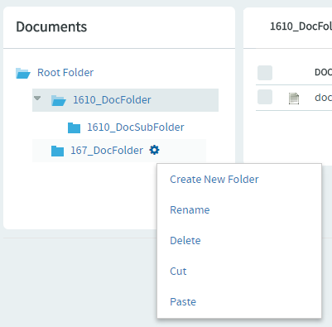Screen dimensions: 332x327
Task: Click the 167_DocFolder folder icon
Action: [57, 151]
